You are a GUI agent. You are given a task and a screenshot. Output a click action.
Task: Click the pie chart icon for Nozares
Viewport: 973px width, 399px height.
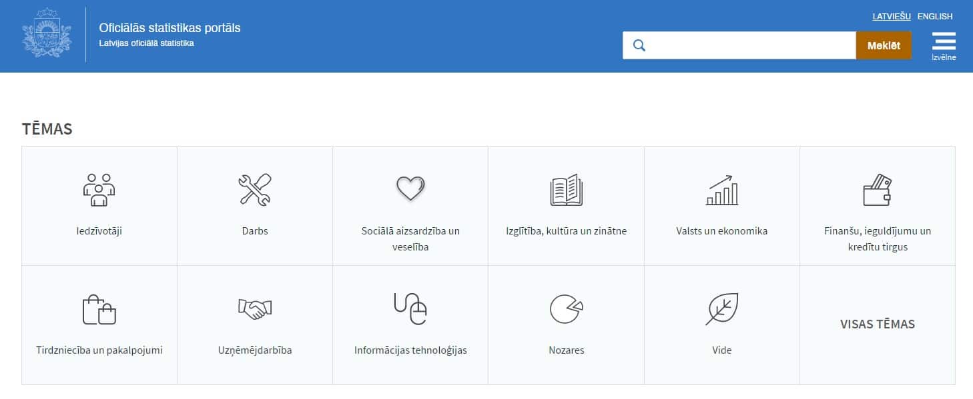pyautogui.click(x=567, y=308)
